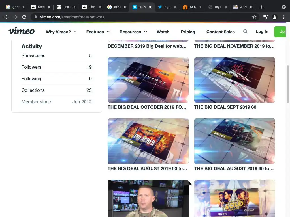The height and width of the screenshot is (217, 290).
Task: Open the Jurassic World August thumbnail
Action: pos(234,141)
